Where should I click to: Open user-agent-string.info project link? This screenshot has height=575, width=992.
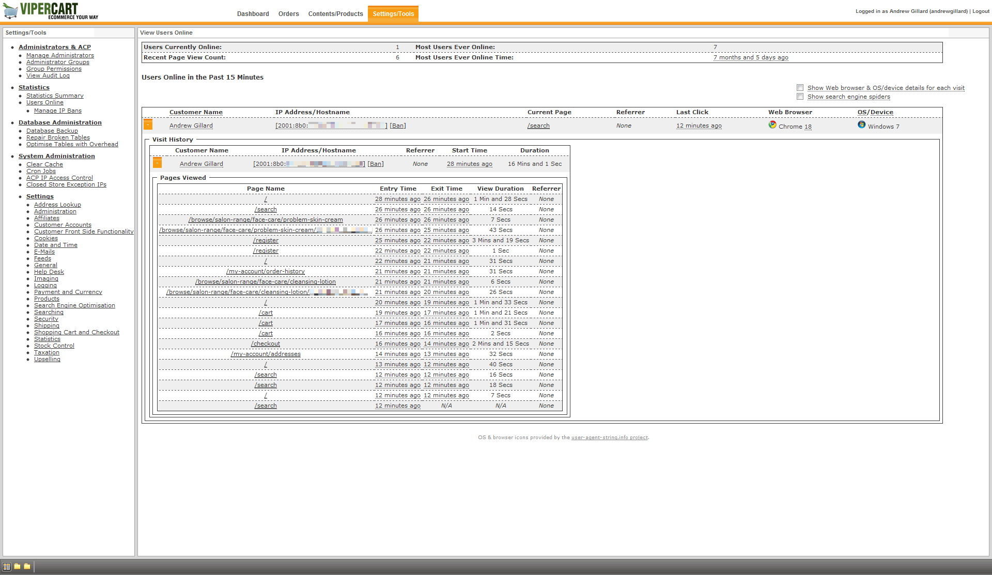pyautogui.click(x=609, y=438)
